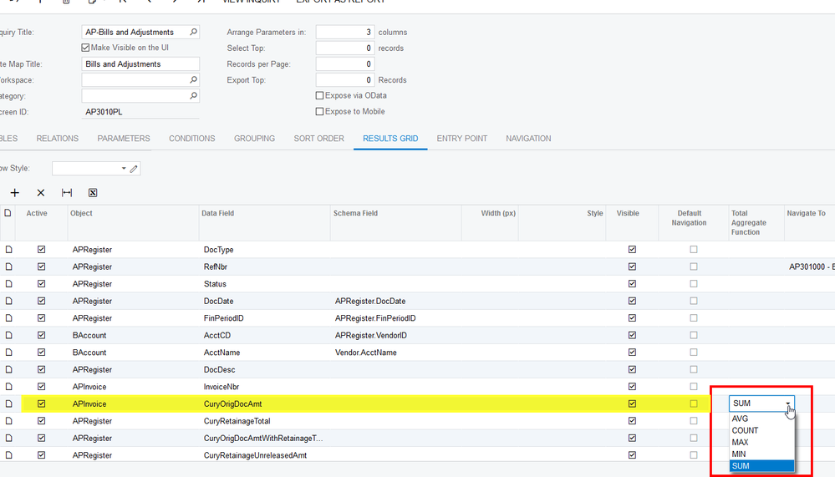Click the fit-to-screen column width icon
835x477 pixels.
click(x=67, y=193)
